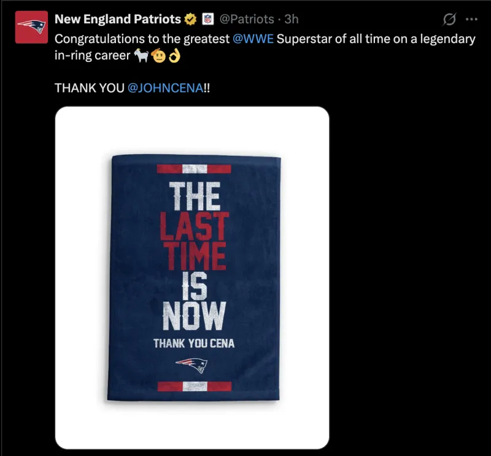Click the NFL affiliate badge icon
This screenshot has width=491, height=456.
[207, 19]
